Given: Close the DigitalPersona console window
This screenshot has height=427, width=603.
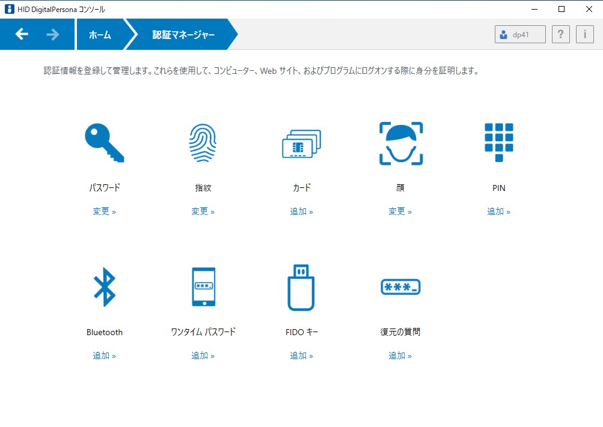Looking at the screenshot, I should 589,9.
